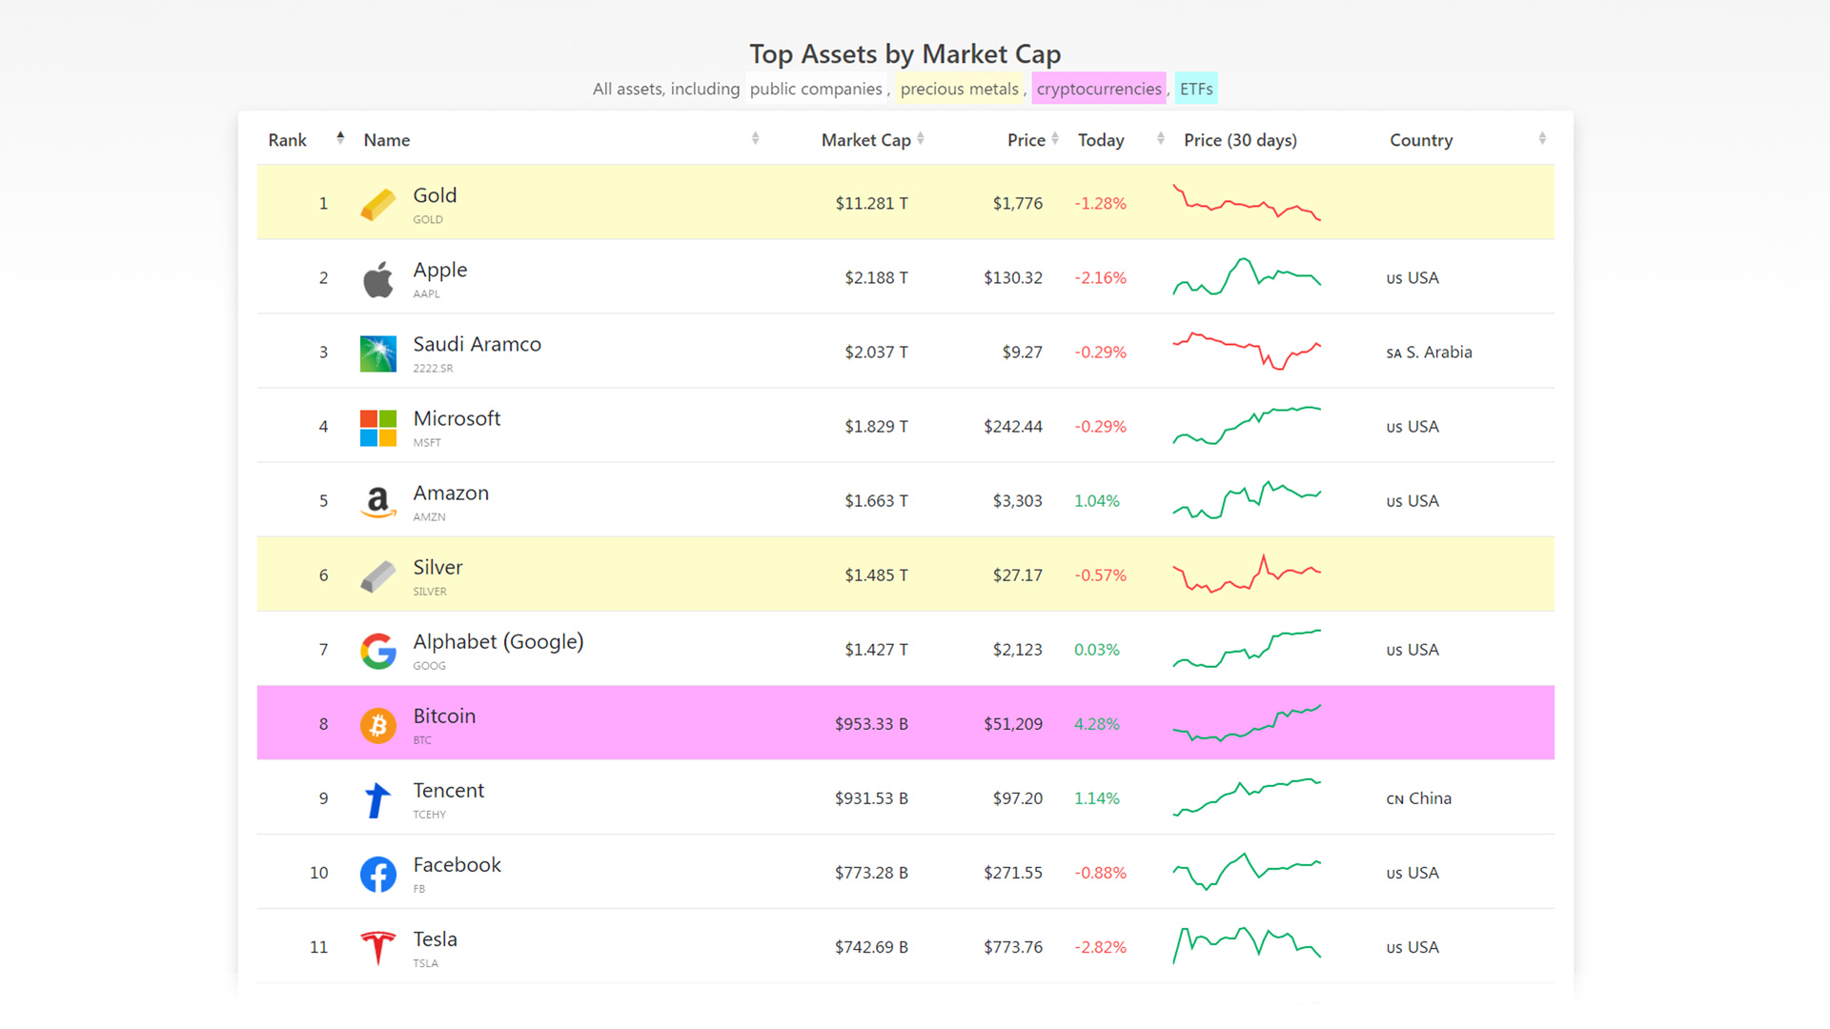Open the Silver asset page

(x=437, y=567)
